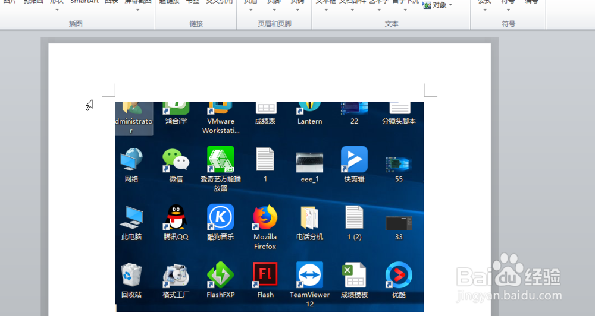Open the 页眉 header dropdown arrow

tap(250, 10)
